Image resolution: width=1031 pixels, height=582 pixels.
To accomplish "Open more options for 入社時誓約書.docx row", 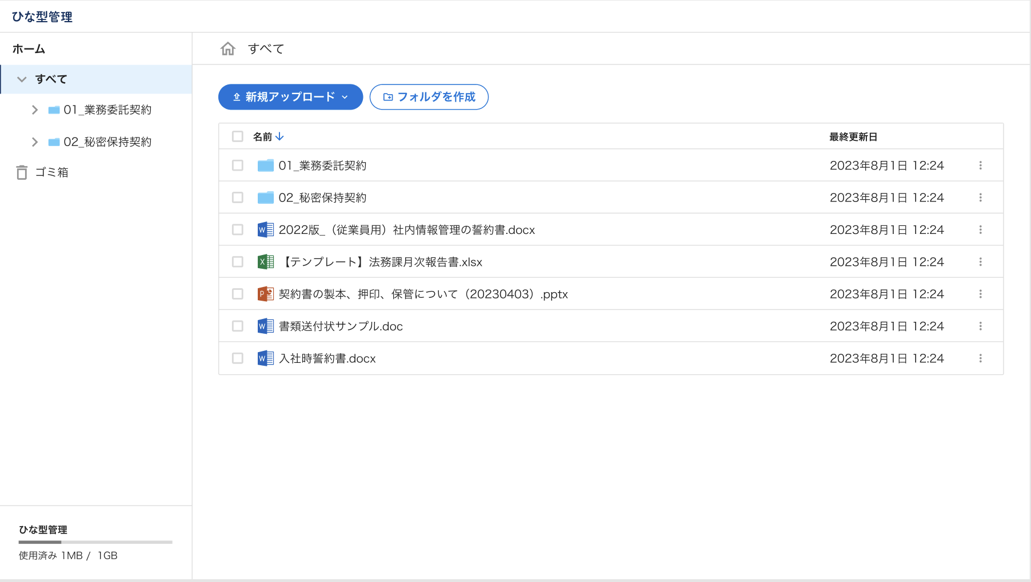I will tap(981, 358).
